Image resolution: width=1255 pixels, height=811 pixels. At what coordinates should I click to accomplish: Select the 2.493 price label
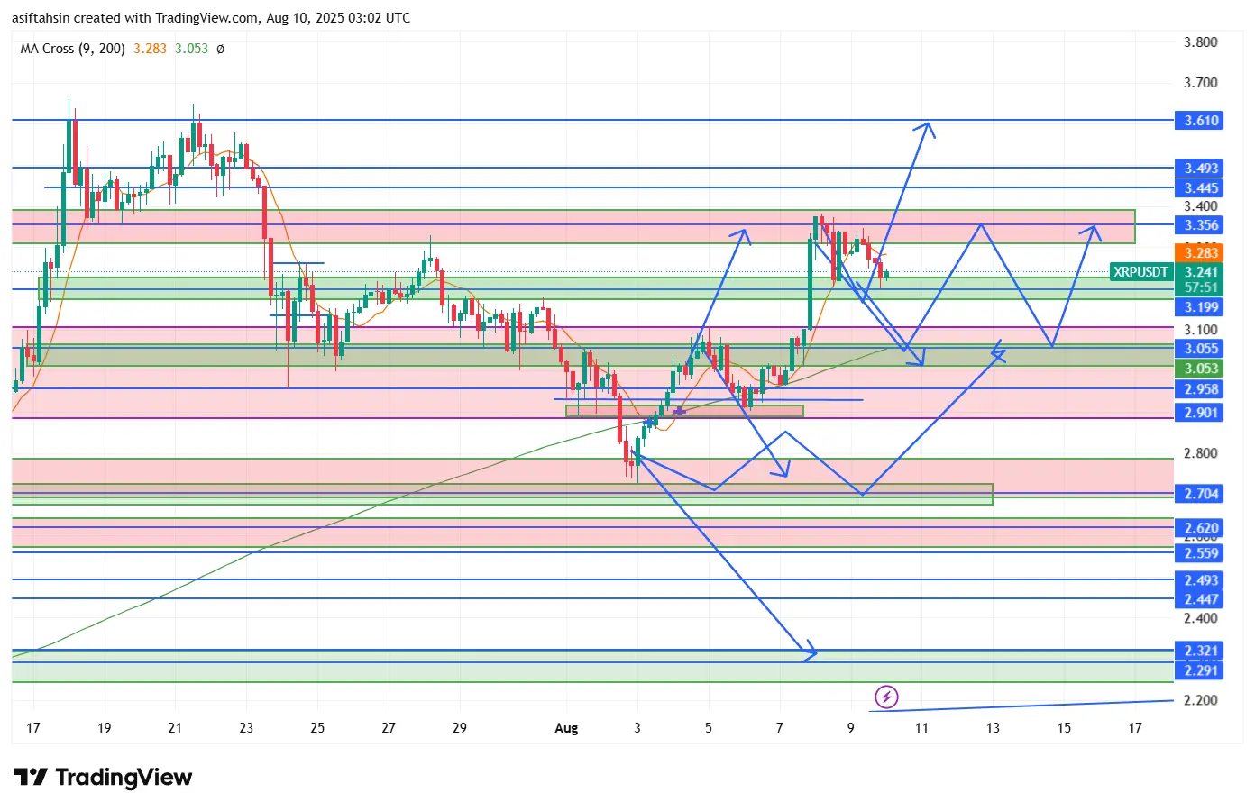tap(1198, 581)
